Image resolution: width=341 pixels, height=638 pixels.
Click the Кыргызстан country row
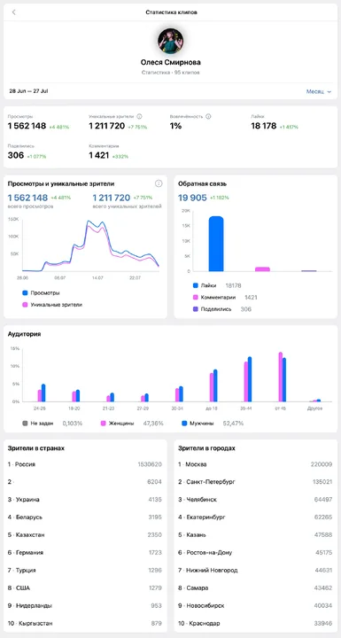85,623
